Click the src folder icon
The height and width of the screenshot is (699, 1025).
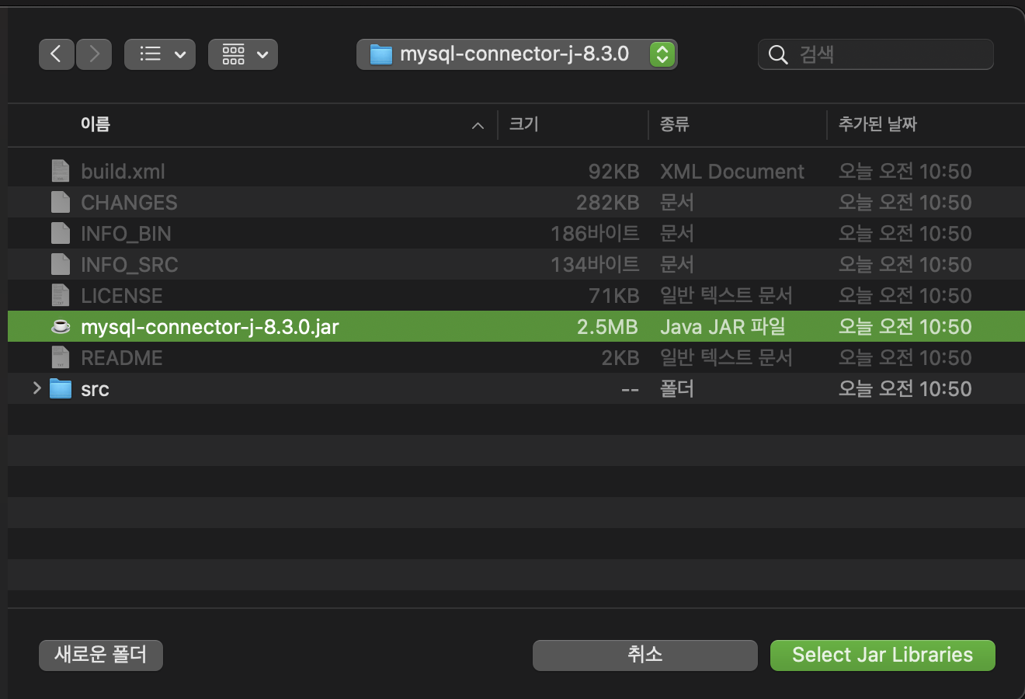(61, 388)
